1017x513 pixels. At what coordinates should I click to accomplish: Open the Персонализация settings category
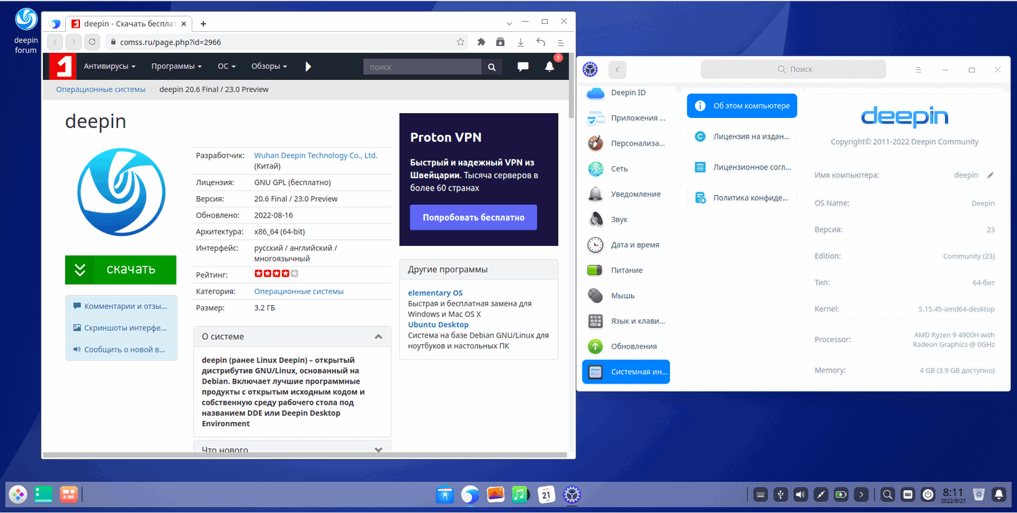click(626, 143)
